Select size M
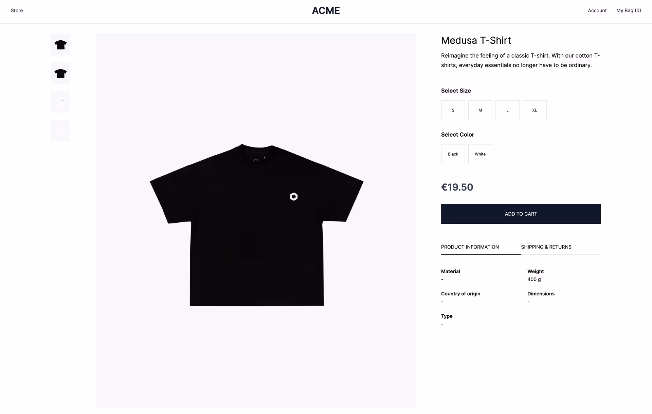 coord(480,110)
